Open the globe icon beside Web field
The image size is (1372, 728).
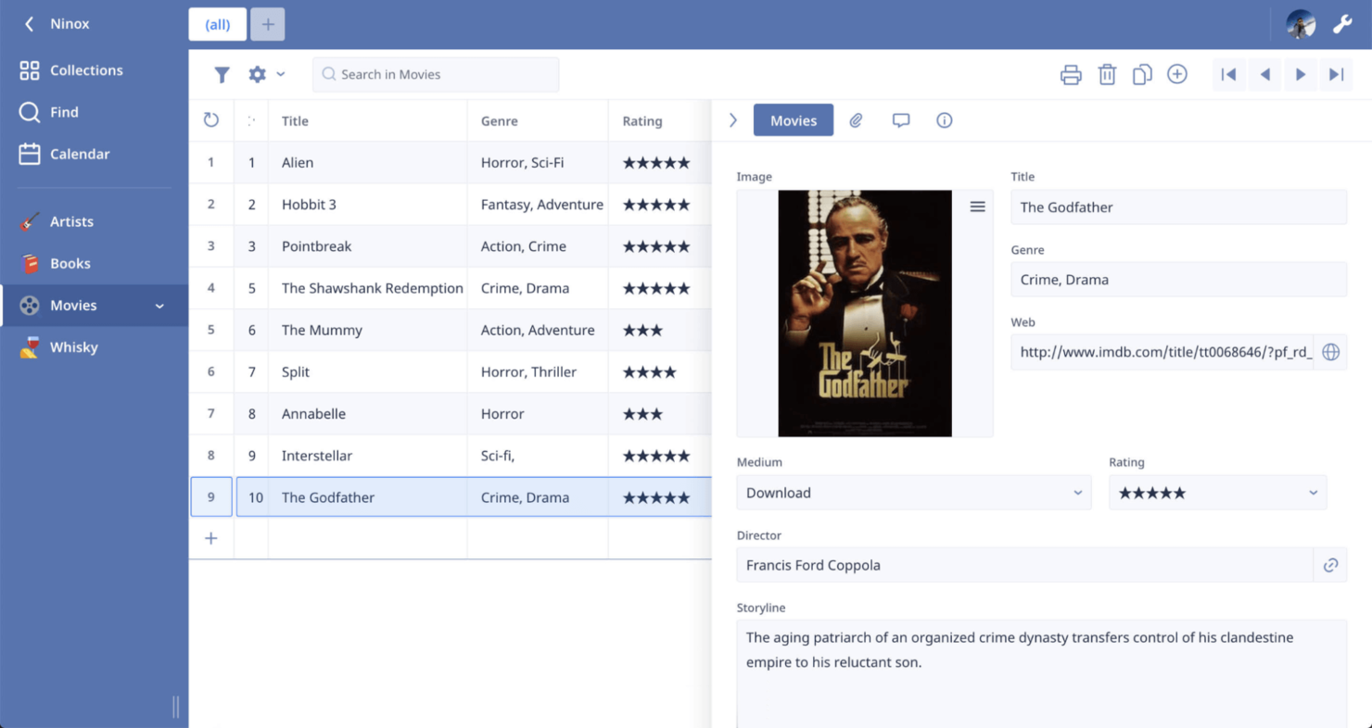[x=1330, y=352]
